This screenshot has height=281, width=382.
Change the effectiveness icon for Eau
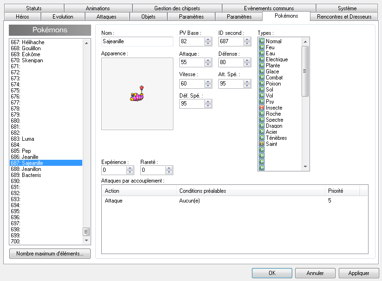[262, 53]
